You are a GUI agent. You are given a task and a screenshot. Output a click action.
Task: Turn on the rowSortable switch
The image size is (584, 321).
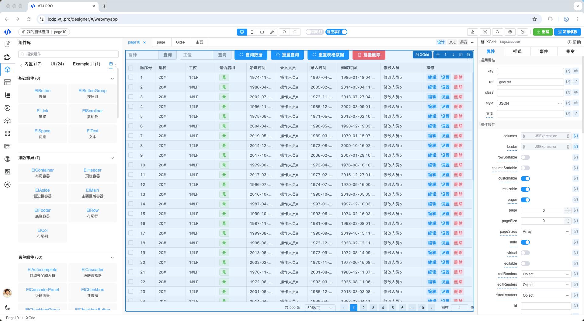[525, 157]
